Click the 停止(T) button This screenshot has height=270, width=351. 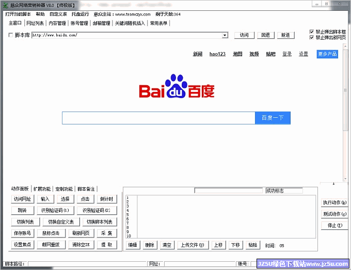334,226
